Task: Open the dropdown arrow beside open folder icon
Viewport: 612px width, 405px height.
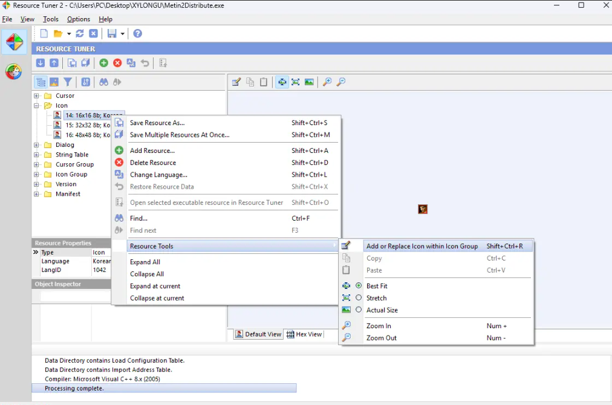Action: [x=69, y=34]
